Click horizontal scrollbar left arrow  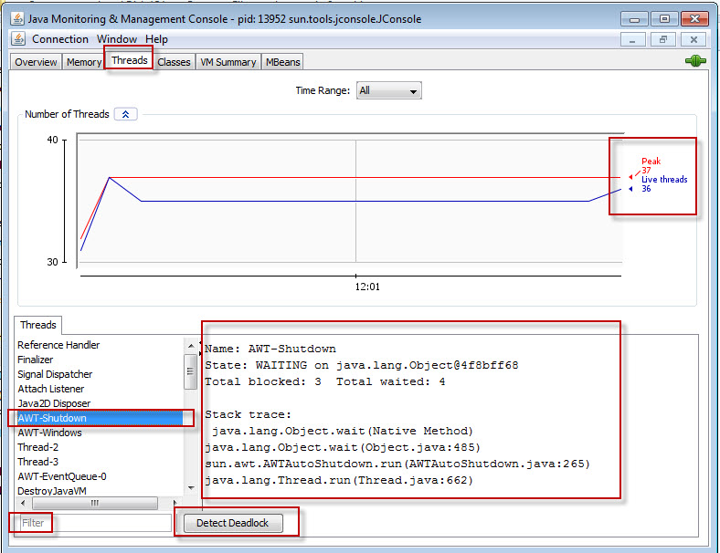tap(24, 504)
